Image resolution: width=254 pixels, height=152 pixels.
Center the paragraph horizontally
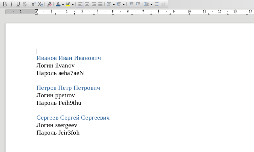tap(87, 4)
